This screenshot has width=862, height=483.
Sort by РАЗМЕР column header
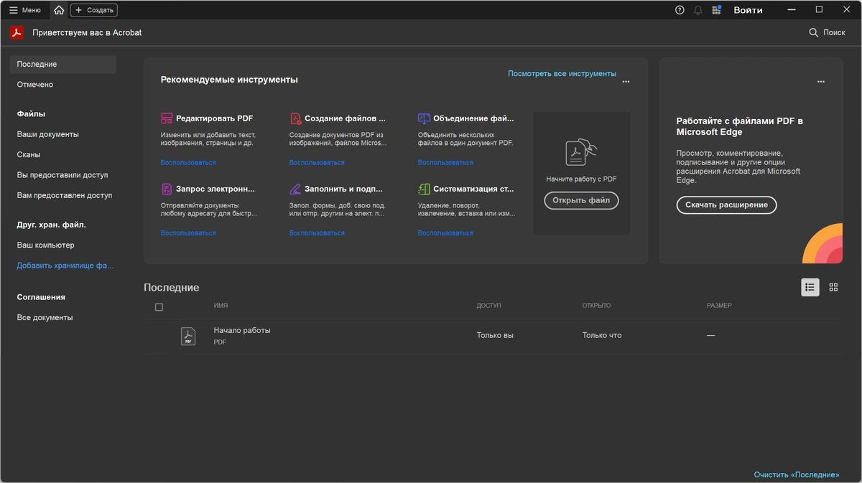point(719,306)
